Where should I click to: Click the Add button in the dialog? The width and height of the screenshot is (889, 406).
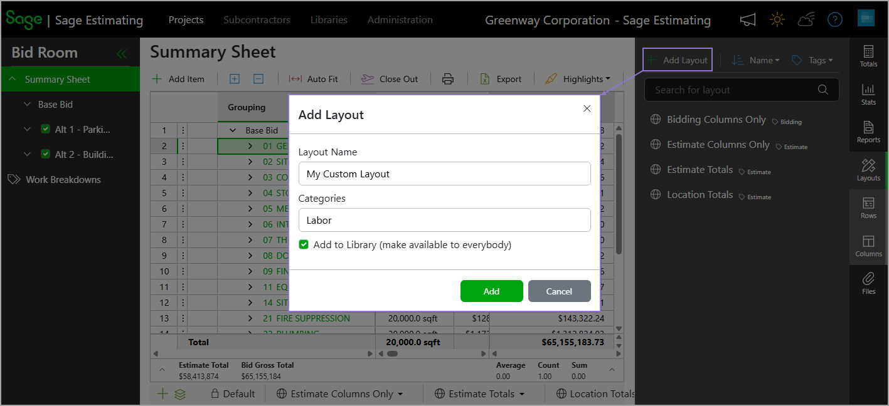coord(491,291)
